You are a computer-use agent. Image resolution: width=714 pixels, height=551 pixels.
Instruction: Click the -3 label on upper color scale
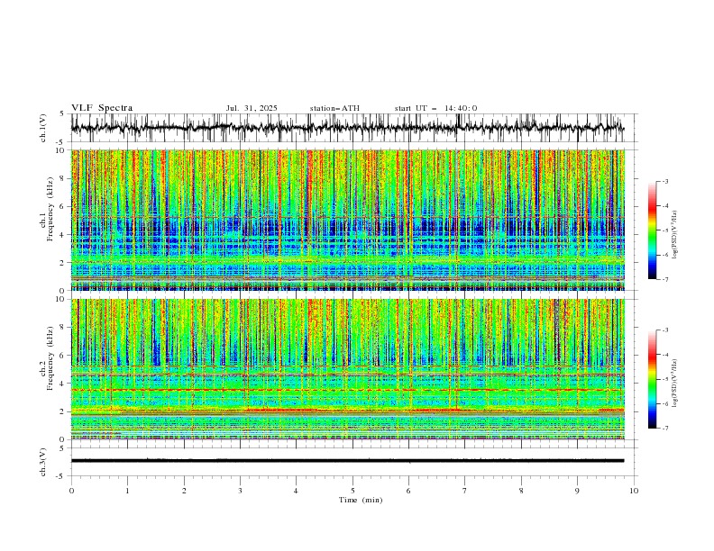coord(664,181)
